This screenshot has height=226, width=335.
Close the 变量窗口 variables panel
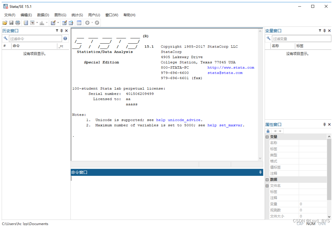pos(329,31)
